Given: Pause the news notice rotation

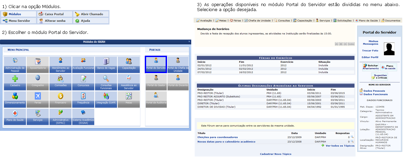Looking at the screenshot, I should (x=341, y=44).
